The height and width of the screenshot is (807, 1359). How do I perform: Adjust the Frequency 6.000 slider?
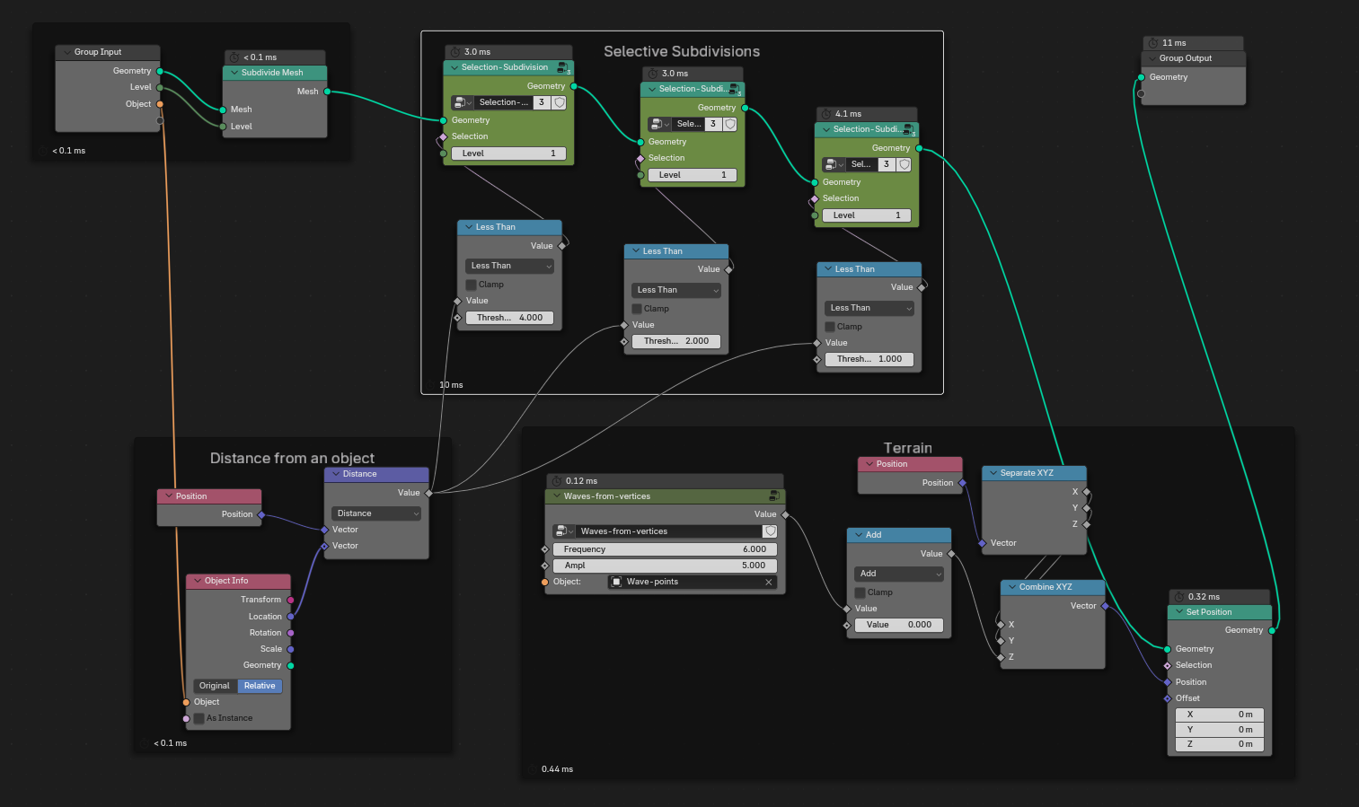click(665, 549)
